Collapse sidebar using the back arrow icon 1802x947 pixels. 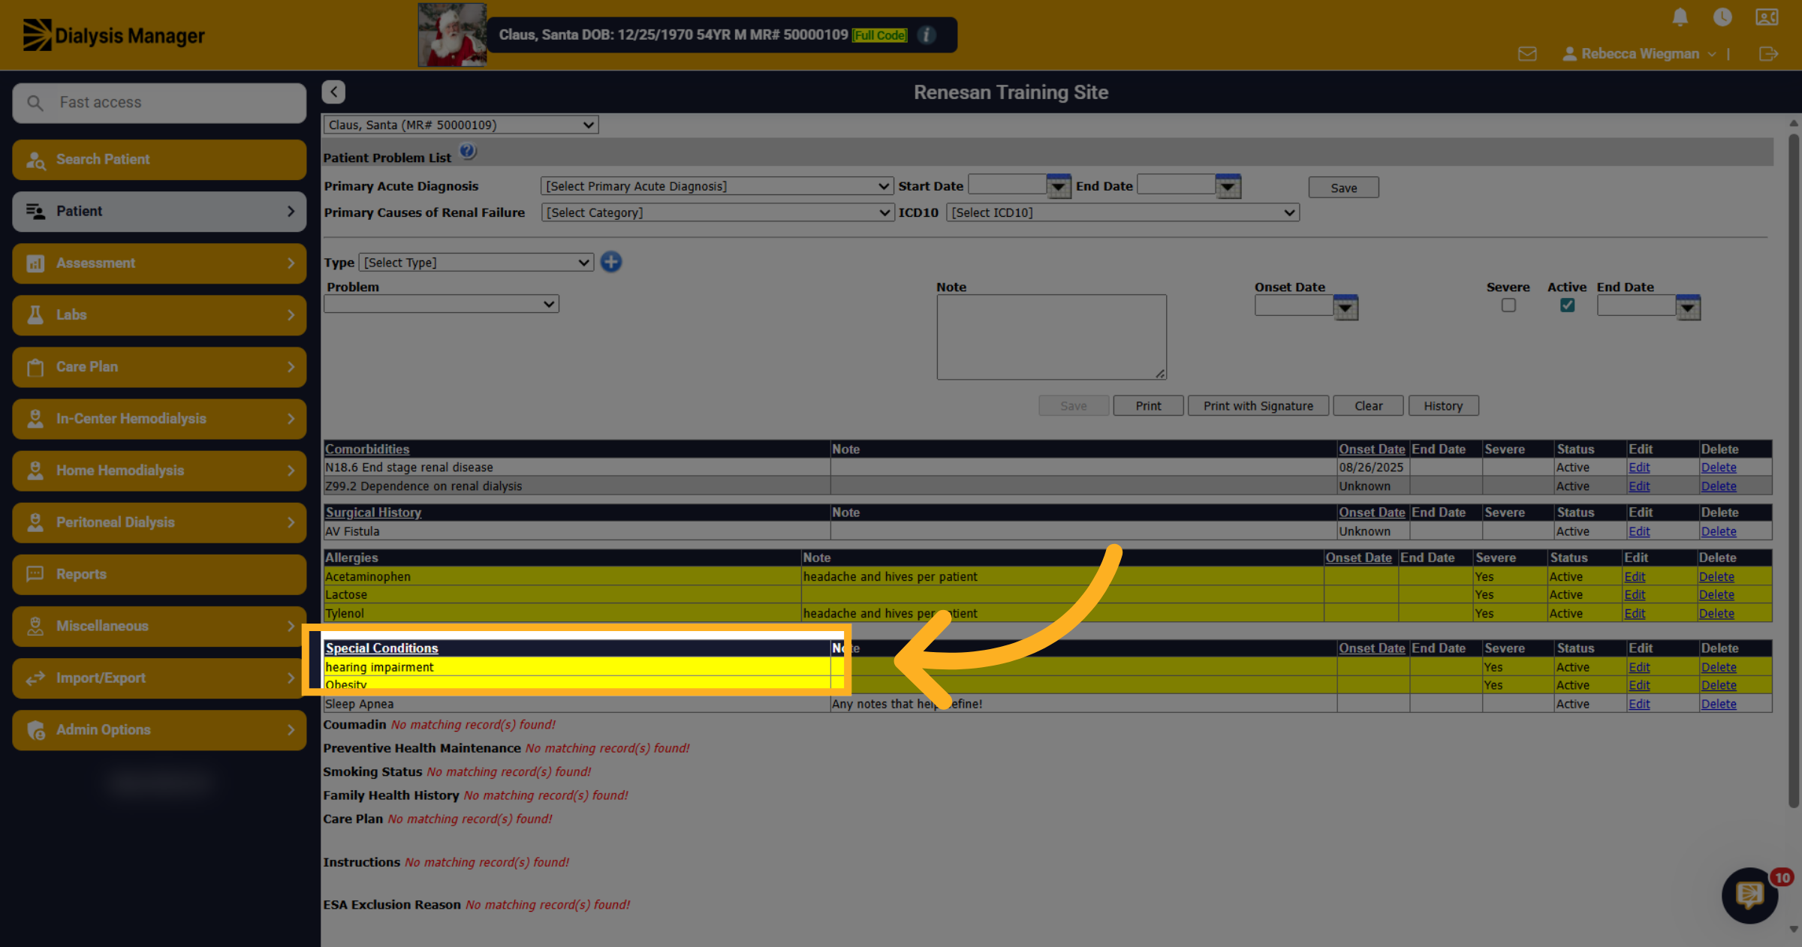coord(333,92)
